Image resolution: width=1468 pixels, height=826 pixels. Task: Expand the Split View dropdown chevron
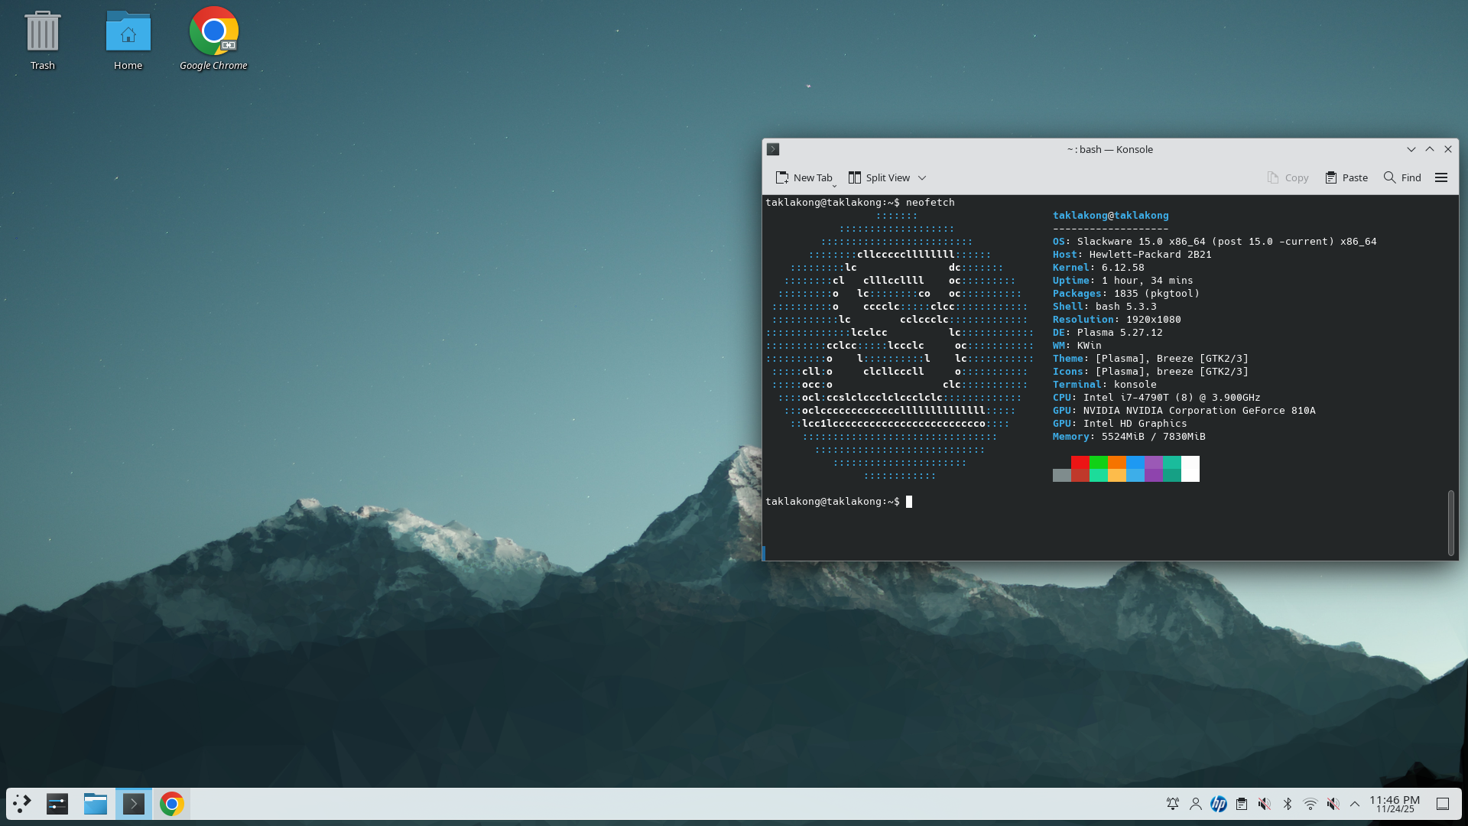click(x=922, y=177)
